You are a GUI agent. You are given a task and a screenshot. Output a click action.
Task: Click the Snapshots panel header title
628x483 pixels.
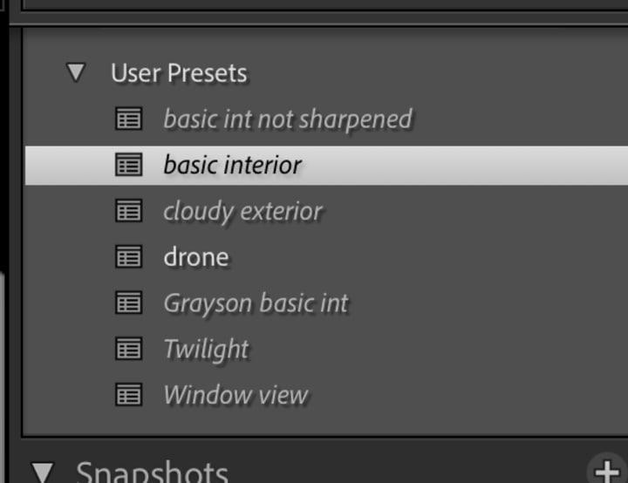pyautogui.click(x=152, y=473)
